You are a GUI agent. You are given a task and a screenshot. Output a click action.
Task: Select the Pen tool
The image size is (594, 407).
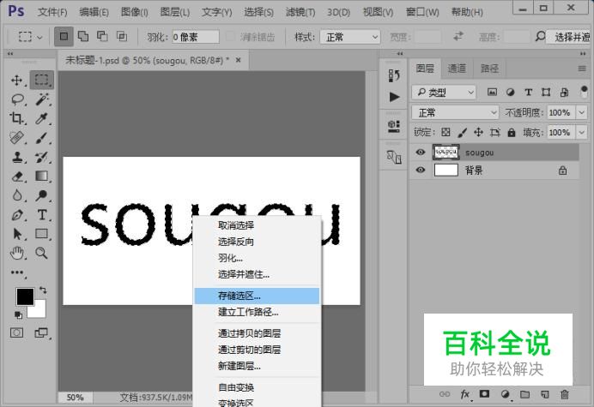coord(16,215)
